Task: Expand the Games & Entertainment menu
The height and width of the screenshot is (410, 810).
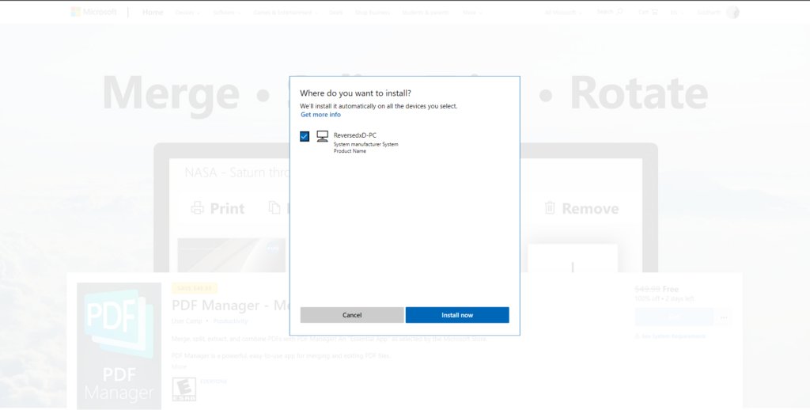Action: [x=285, y=13]
